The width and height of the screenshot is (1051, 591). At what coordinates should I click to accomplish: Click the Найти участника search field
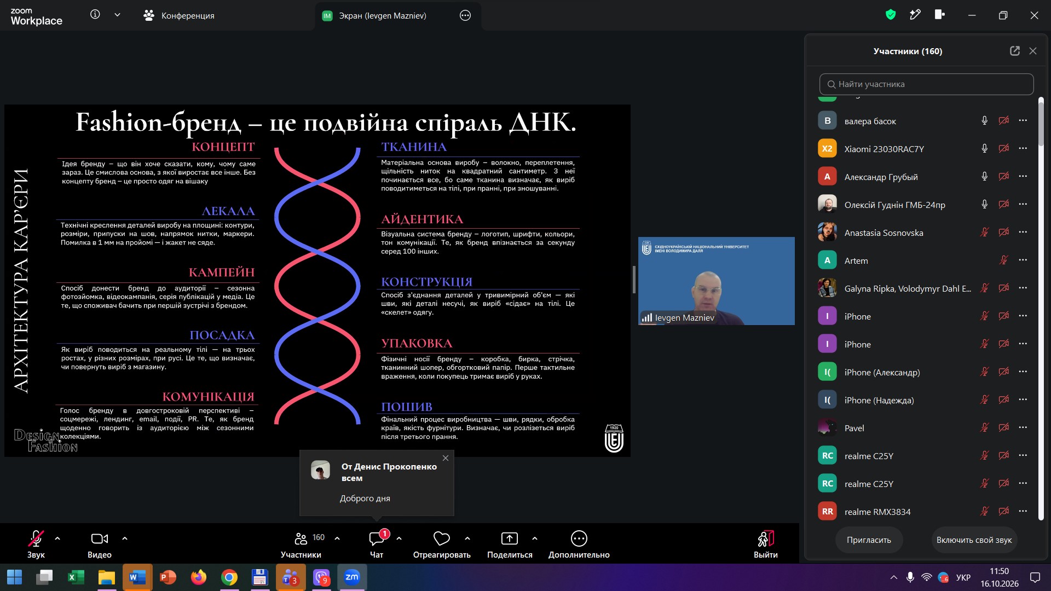tap(926, 84)
